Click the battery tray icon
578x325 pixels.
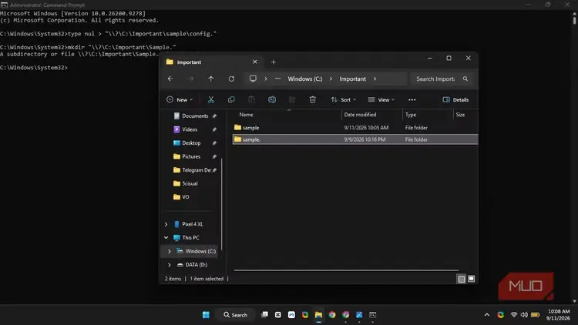pos(536,315)
